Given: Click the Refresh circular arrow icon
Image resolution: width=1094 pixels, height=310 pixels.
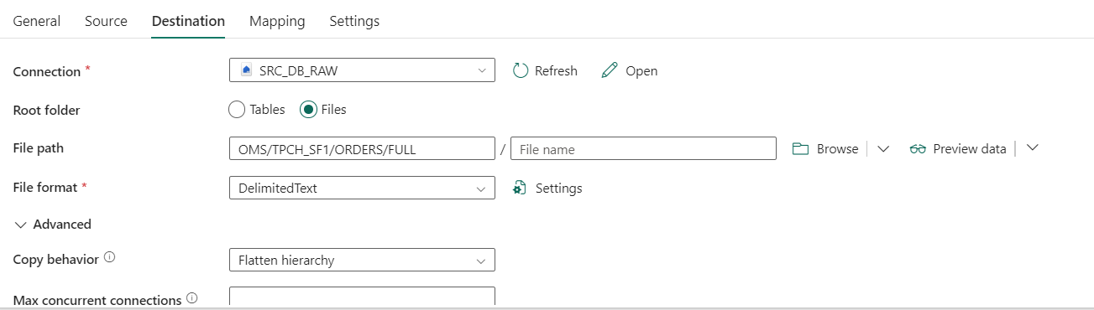Looking at the screenshot, I should (521, 70).
